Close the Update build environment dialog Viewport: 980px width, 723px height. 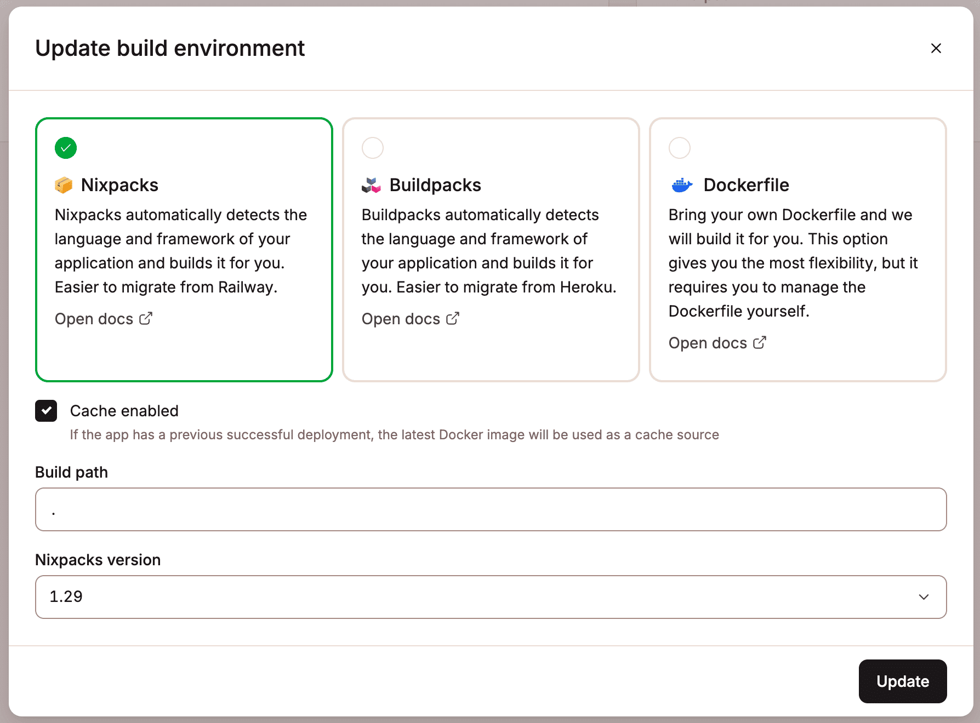[x=936, y=48]
